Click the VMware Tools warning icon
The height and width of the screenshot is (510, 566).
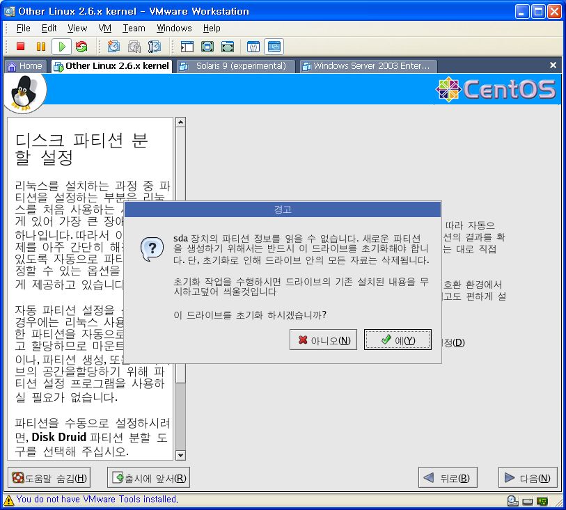point(9,500)
